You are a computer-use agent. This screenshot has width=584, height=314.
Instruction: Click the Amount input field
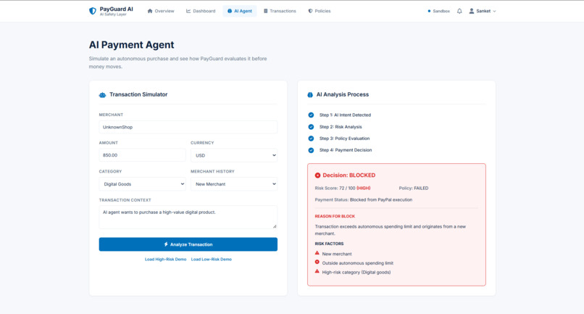click(x=142, y=155)
